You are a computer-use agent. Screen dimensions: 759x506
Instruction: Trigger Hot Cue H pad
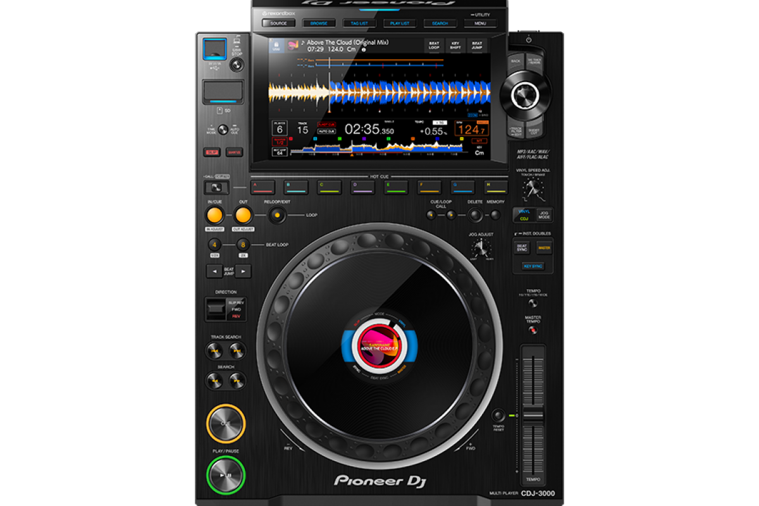[x=497, y=187]
